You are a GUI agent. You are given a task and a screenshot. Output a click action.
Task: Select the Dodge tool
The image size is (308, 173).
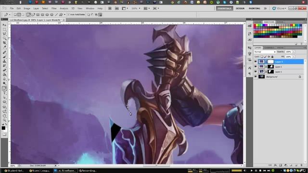4,83
